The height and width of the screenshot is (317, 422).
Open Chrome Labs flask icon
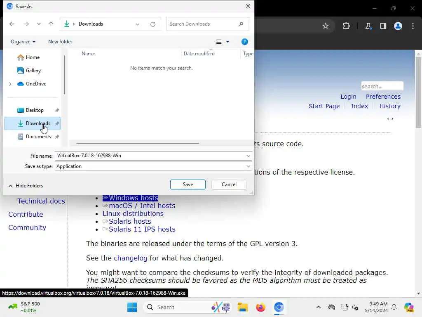tap(368, 26)
